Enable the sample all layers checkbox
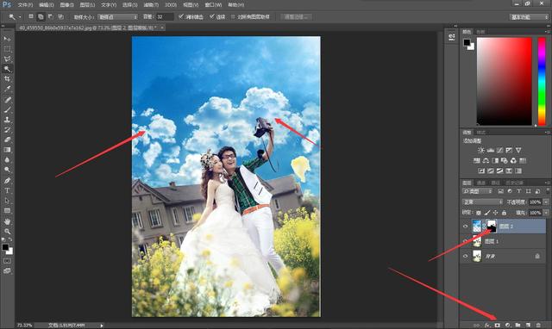Image resolution: width=552 pixels, height=329 pixels. click(x=233, y=16)
